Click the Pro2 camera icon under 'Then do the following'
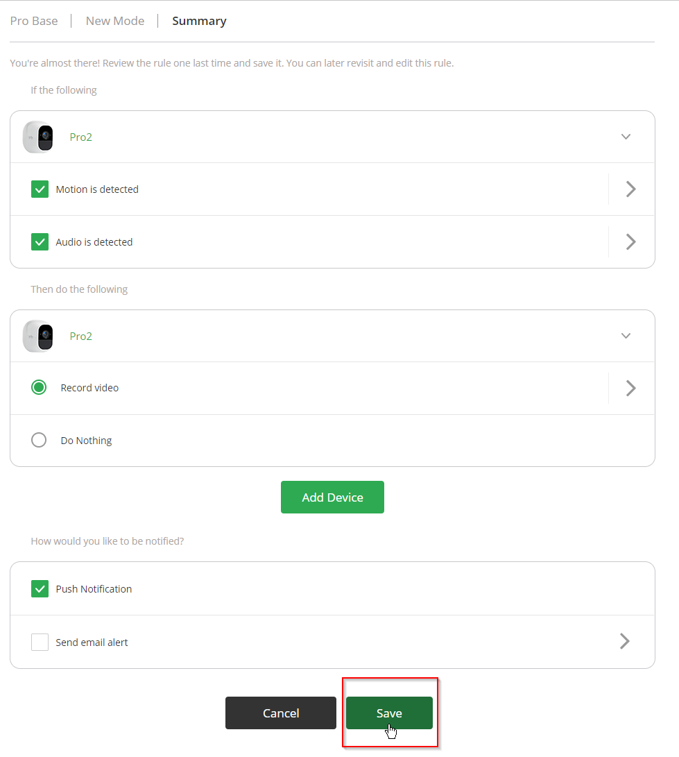 38,336
